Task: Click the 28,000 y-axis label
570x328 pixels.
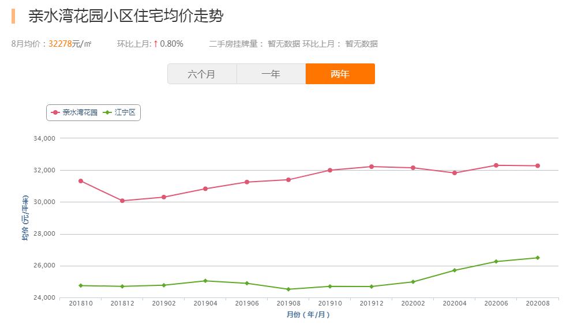Action: 44,234
